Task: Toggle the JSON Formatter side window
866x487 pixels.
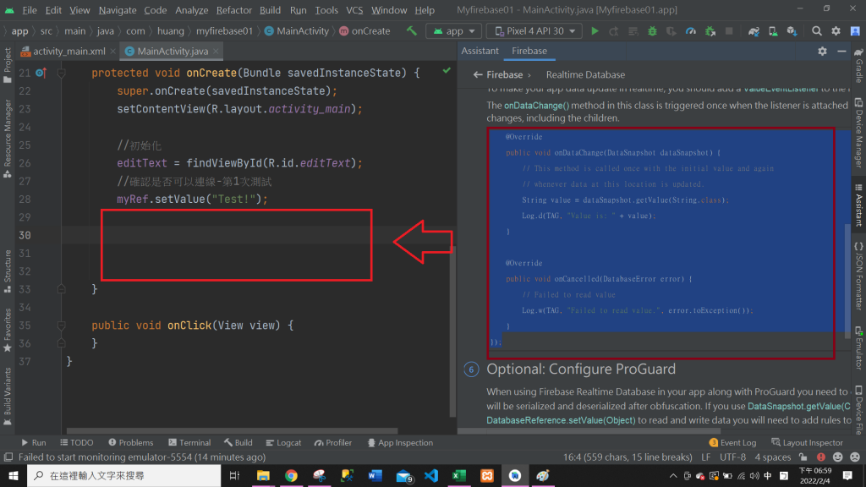Action: (x=859, y=276)
